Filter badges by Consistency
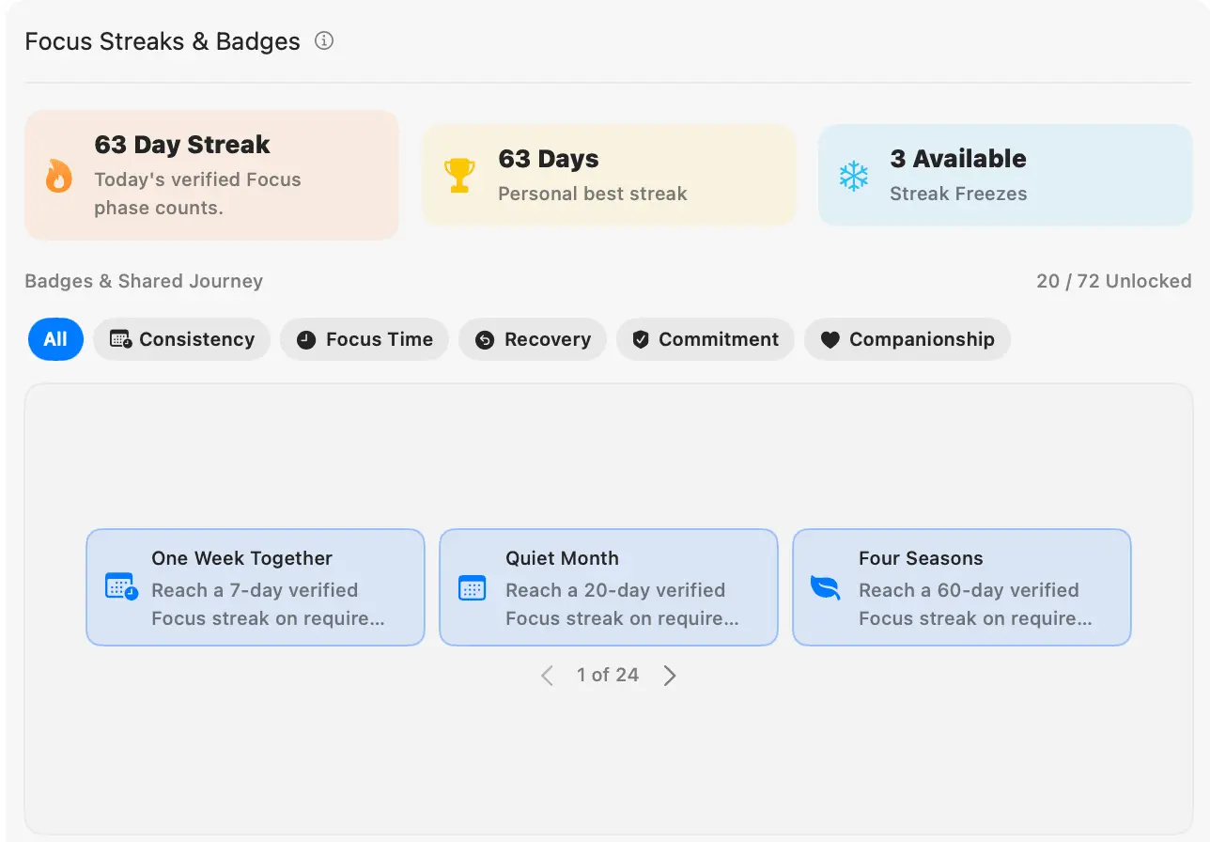The width and height of the screenshot is (1210, 842). (x=181, y=339)
